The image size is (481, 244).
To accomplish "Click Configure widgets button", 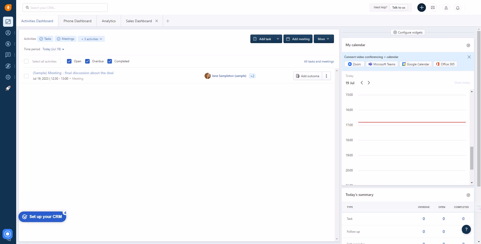I will (408, 32).
